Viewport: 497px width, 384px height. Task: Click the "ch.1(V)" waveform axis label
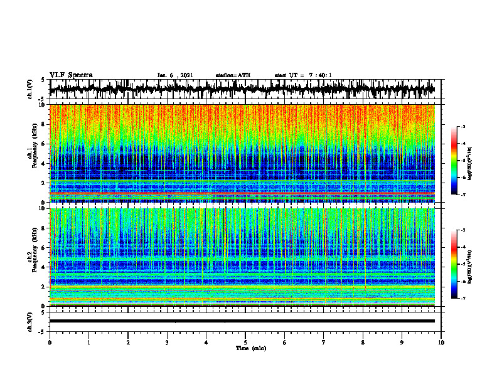tap(30, 89)
